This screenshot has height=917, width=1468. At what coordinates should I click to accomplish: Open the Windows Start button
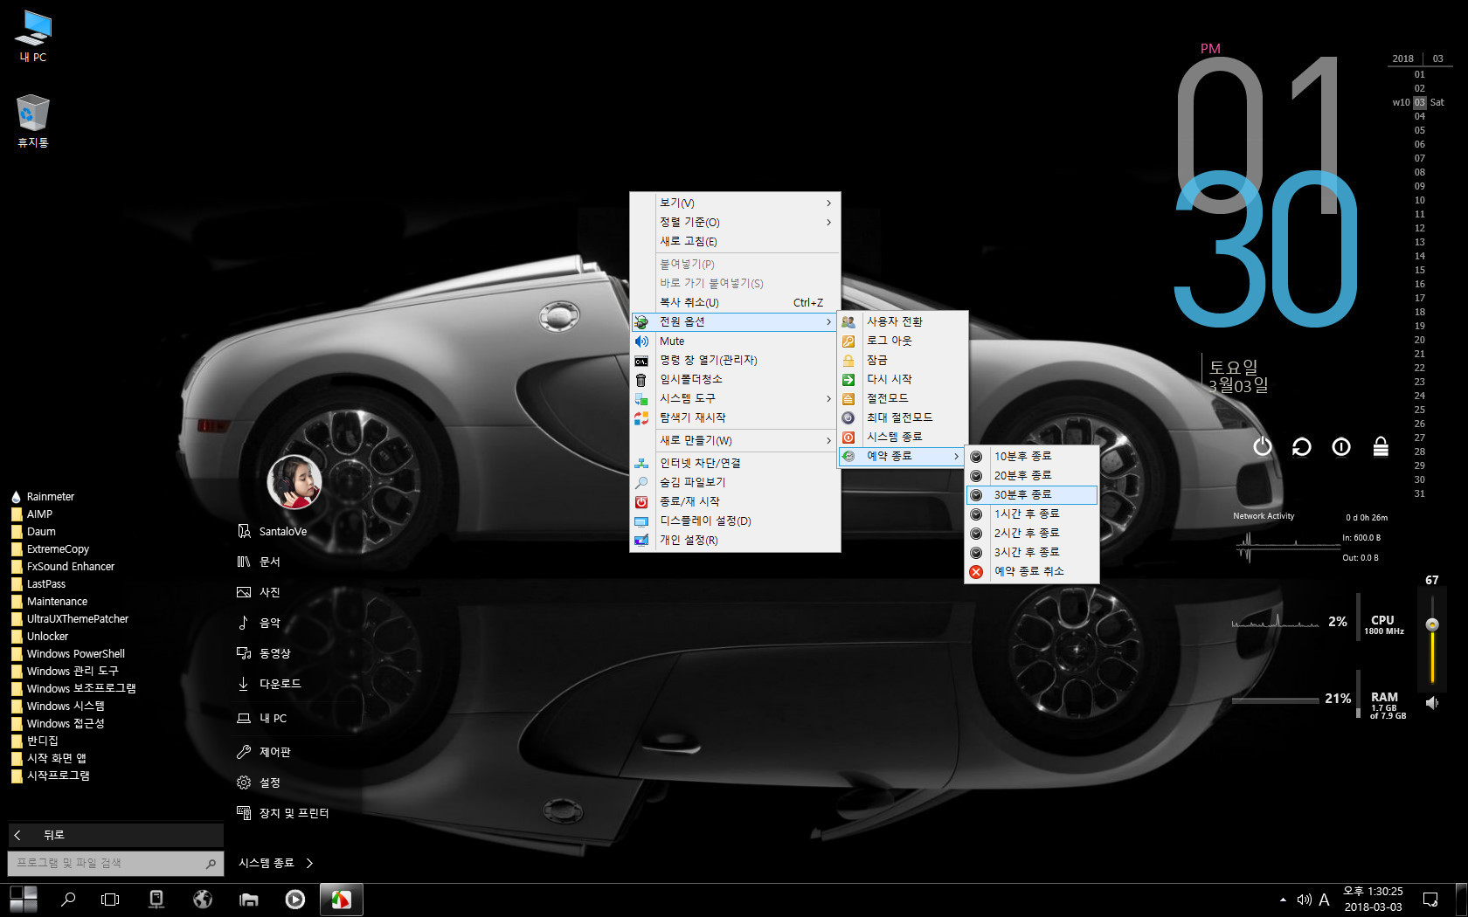24,900
